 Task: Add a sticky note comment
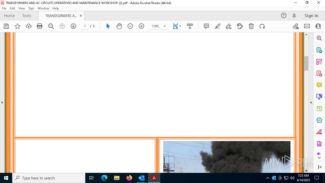[x=206, y=26]
